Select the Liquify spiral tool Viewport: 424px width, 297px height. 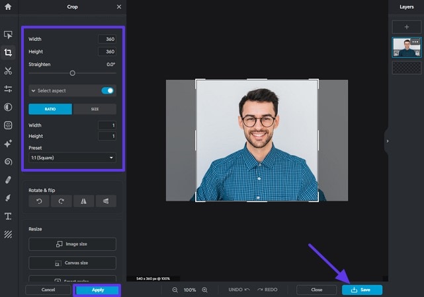tap(8, 162)
